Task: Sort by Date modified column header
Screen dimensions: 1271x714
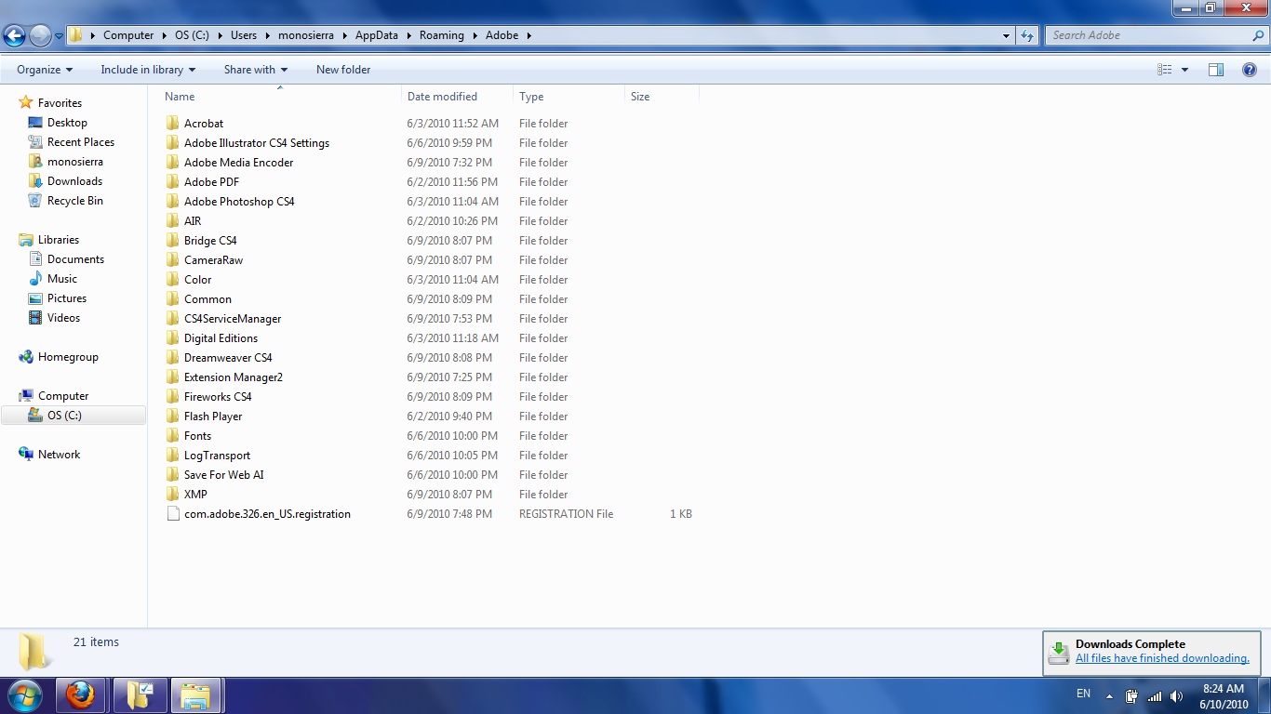Action: coord(457,97)
